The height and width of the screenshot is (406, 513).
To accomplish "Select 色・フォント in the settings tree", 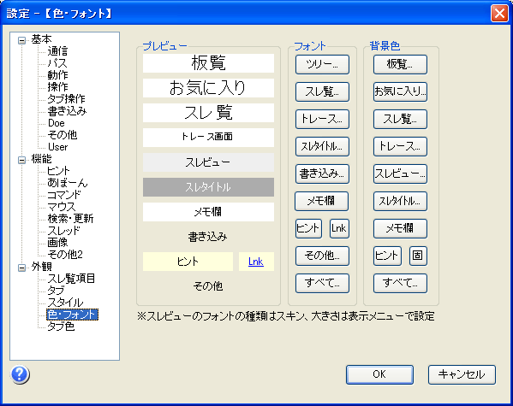I will [x=72, y=315].
